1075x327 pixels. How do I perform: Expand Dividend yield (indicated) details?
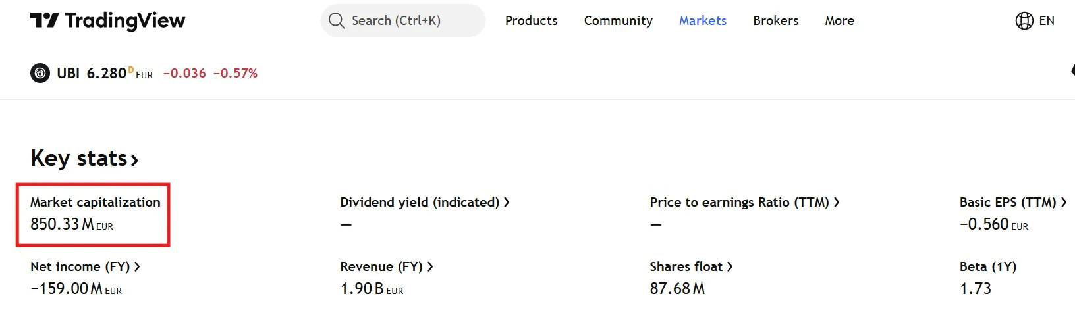(507, 202)
